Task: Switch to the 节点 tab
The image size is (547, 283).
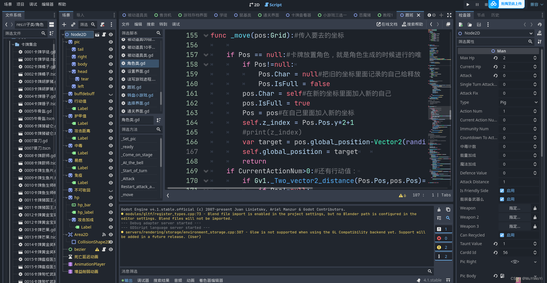Action: pos(481,15)
